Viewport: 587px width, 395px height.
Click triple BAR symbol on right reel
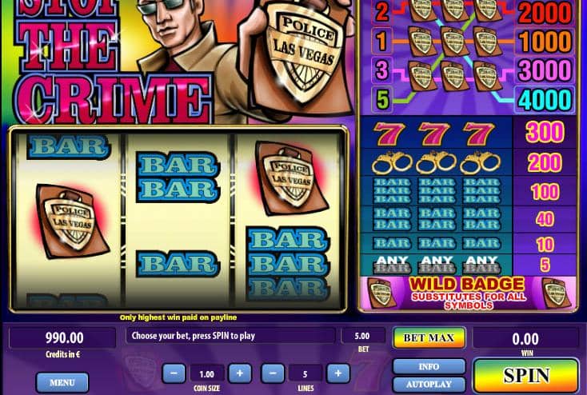pos(288,264)
